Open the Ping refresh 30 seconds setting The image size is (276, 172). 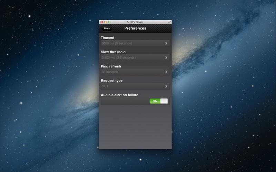(x=135, y=72)
